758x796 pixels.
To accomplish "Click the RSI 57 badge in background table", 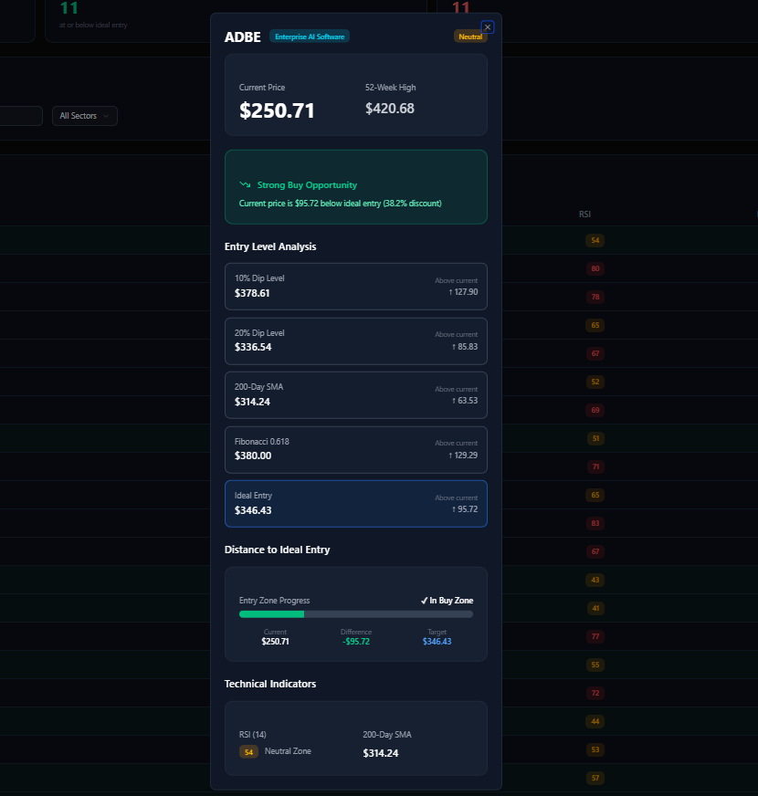I will (595, 778).
